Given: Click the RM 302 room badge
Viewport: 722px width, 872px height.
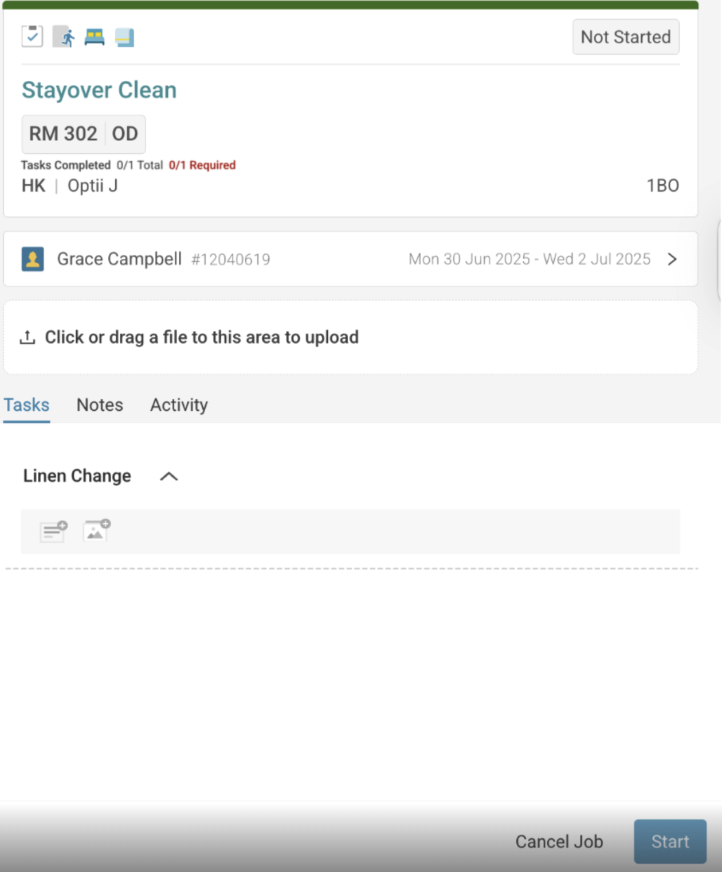Looking at the screenshot, I should (x=64, y=134).
